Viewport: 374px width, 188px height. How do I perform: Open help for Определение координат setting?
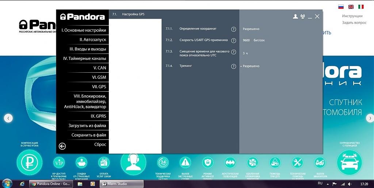[x=234, y=29]
